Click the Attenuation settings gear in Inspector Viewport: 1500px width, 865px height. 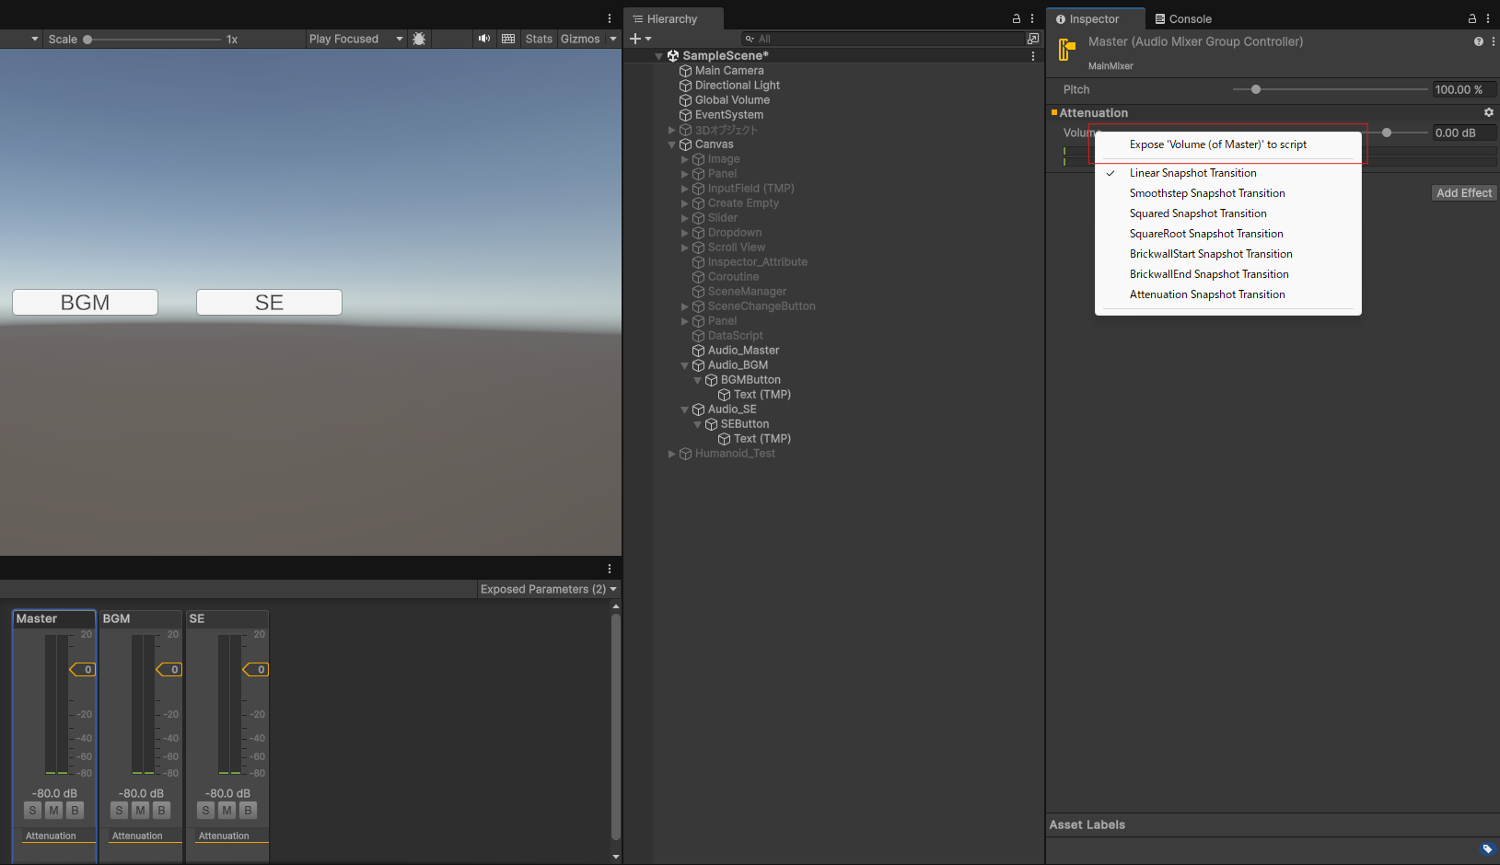point(1488,112)
